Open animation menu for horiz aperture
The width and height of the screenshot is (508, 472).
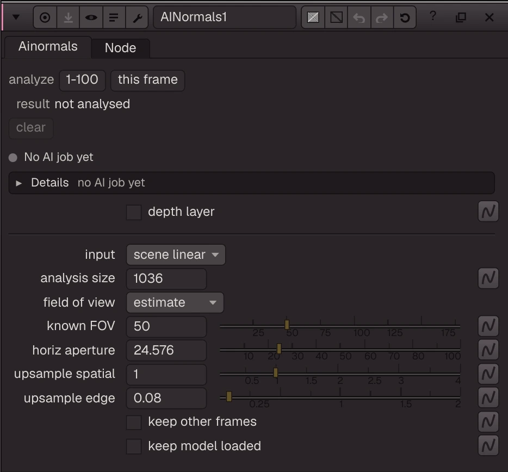tap(488, 350)
